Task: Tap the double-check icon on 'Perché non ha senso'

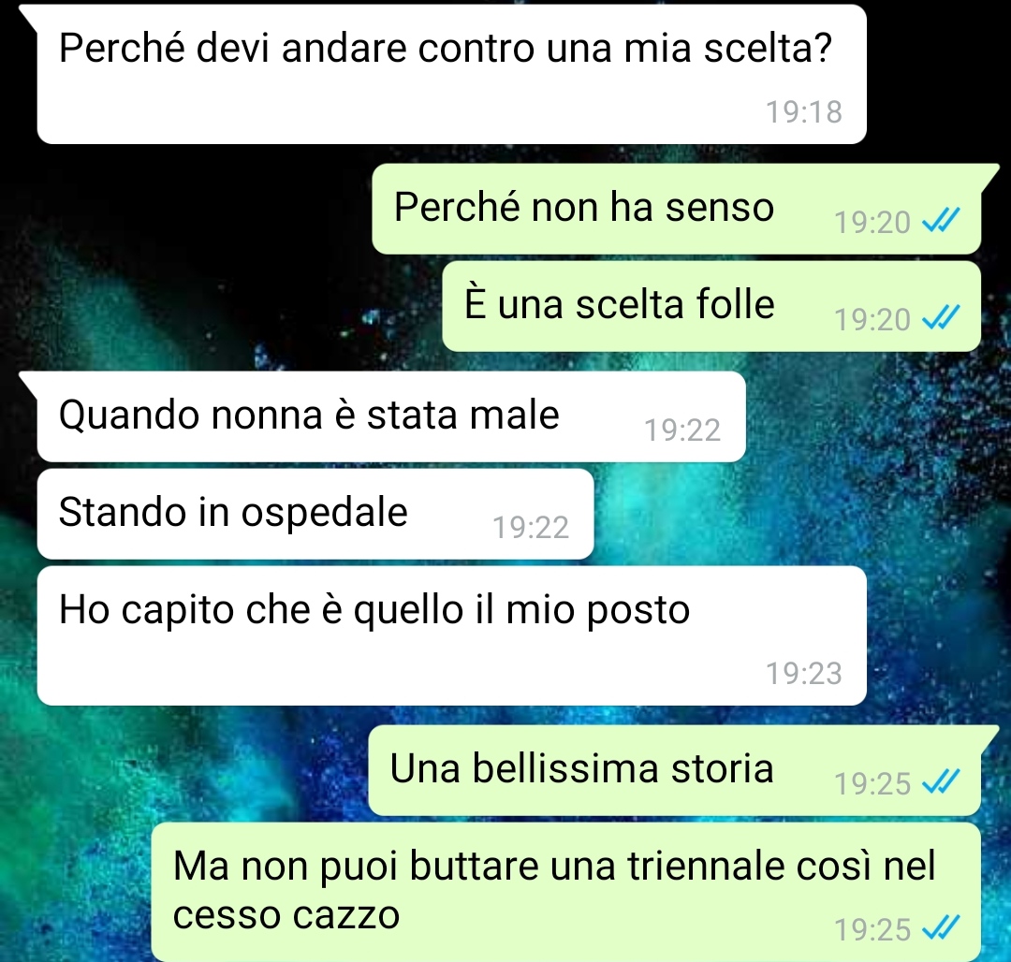Action: (942, 220)
